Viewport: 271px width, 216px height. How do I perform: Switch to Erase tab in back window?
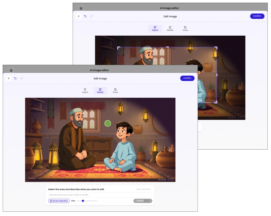coord(185,29)
